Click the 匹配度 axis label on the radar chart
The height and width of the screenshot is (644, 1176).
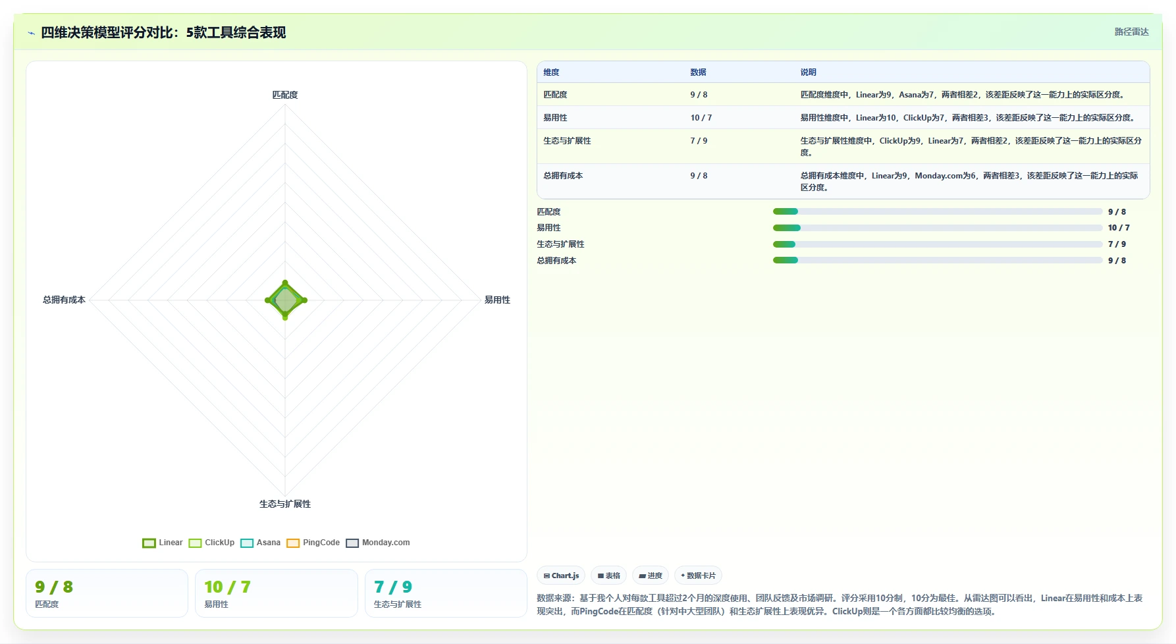coord(285,95)
